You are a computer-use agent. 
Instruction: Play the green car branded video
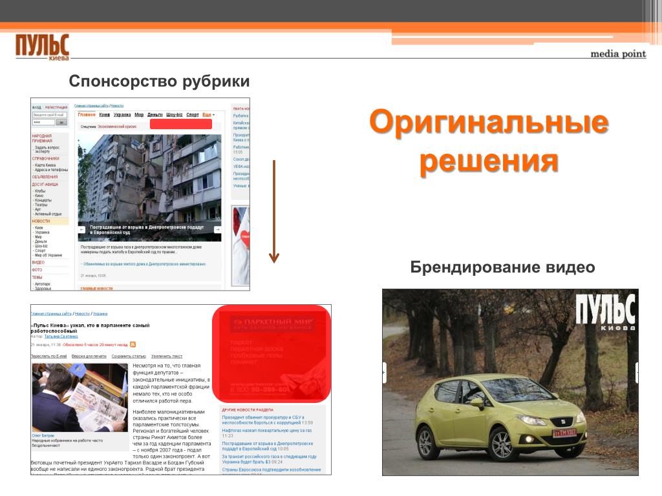(x=510, y=382)
